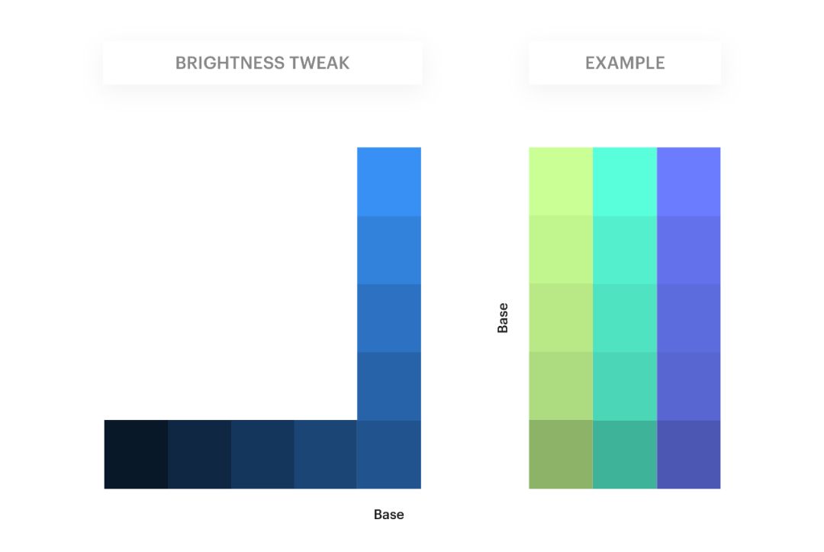The height and width of the screenshot is (552, 824).
Task: Click the vertical Base label beside the example grid
Action: pos(503,318)
